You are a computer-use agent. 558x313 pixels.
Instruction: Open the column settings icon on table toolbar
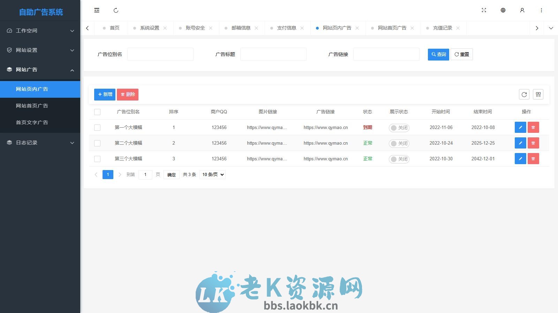pos(538,94)
